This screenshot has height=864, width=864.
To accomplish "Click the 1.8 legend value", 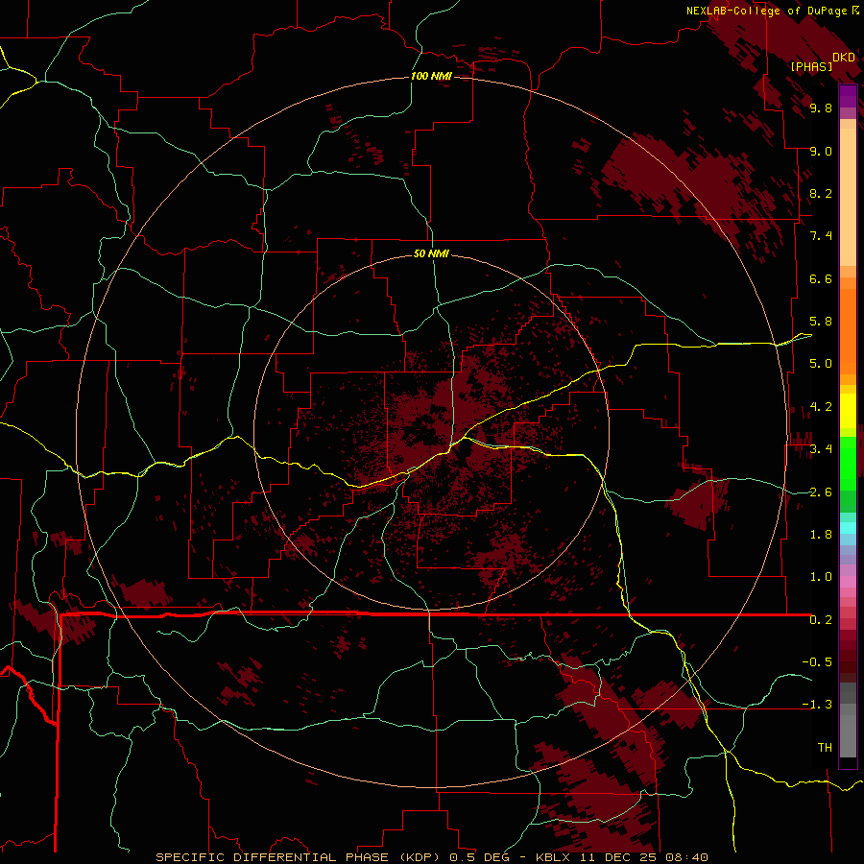I will pyautogui.click(x=821, y=535).
